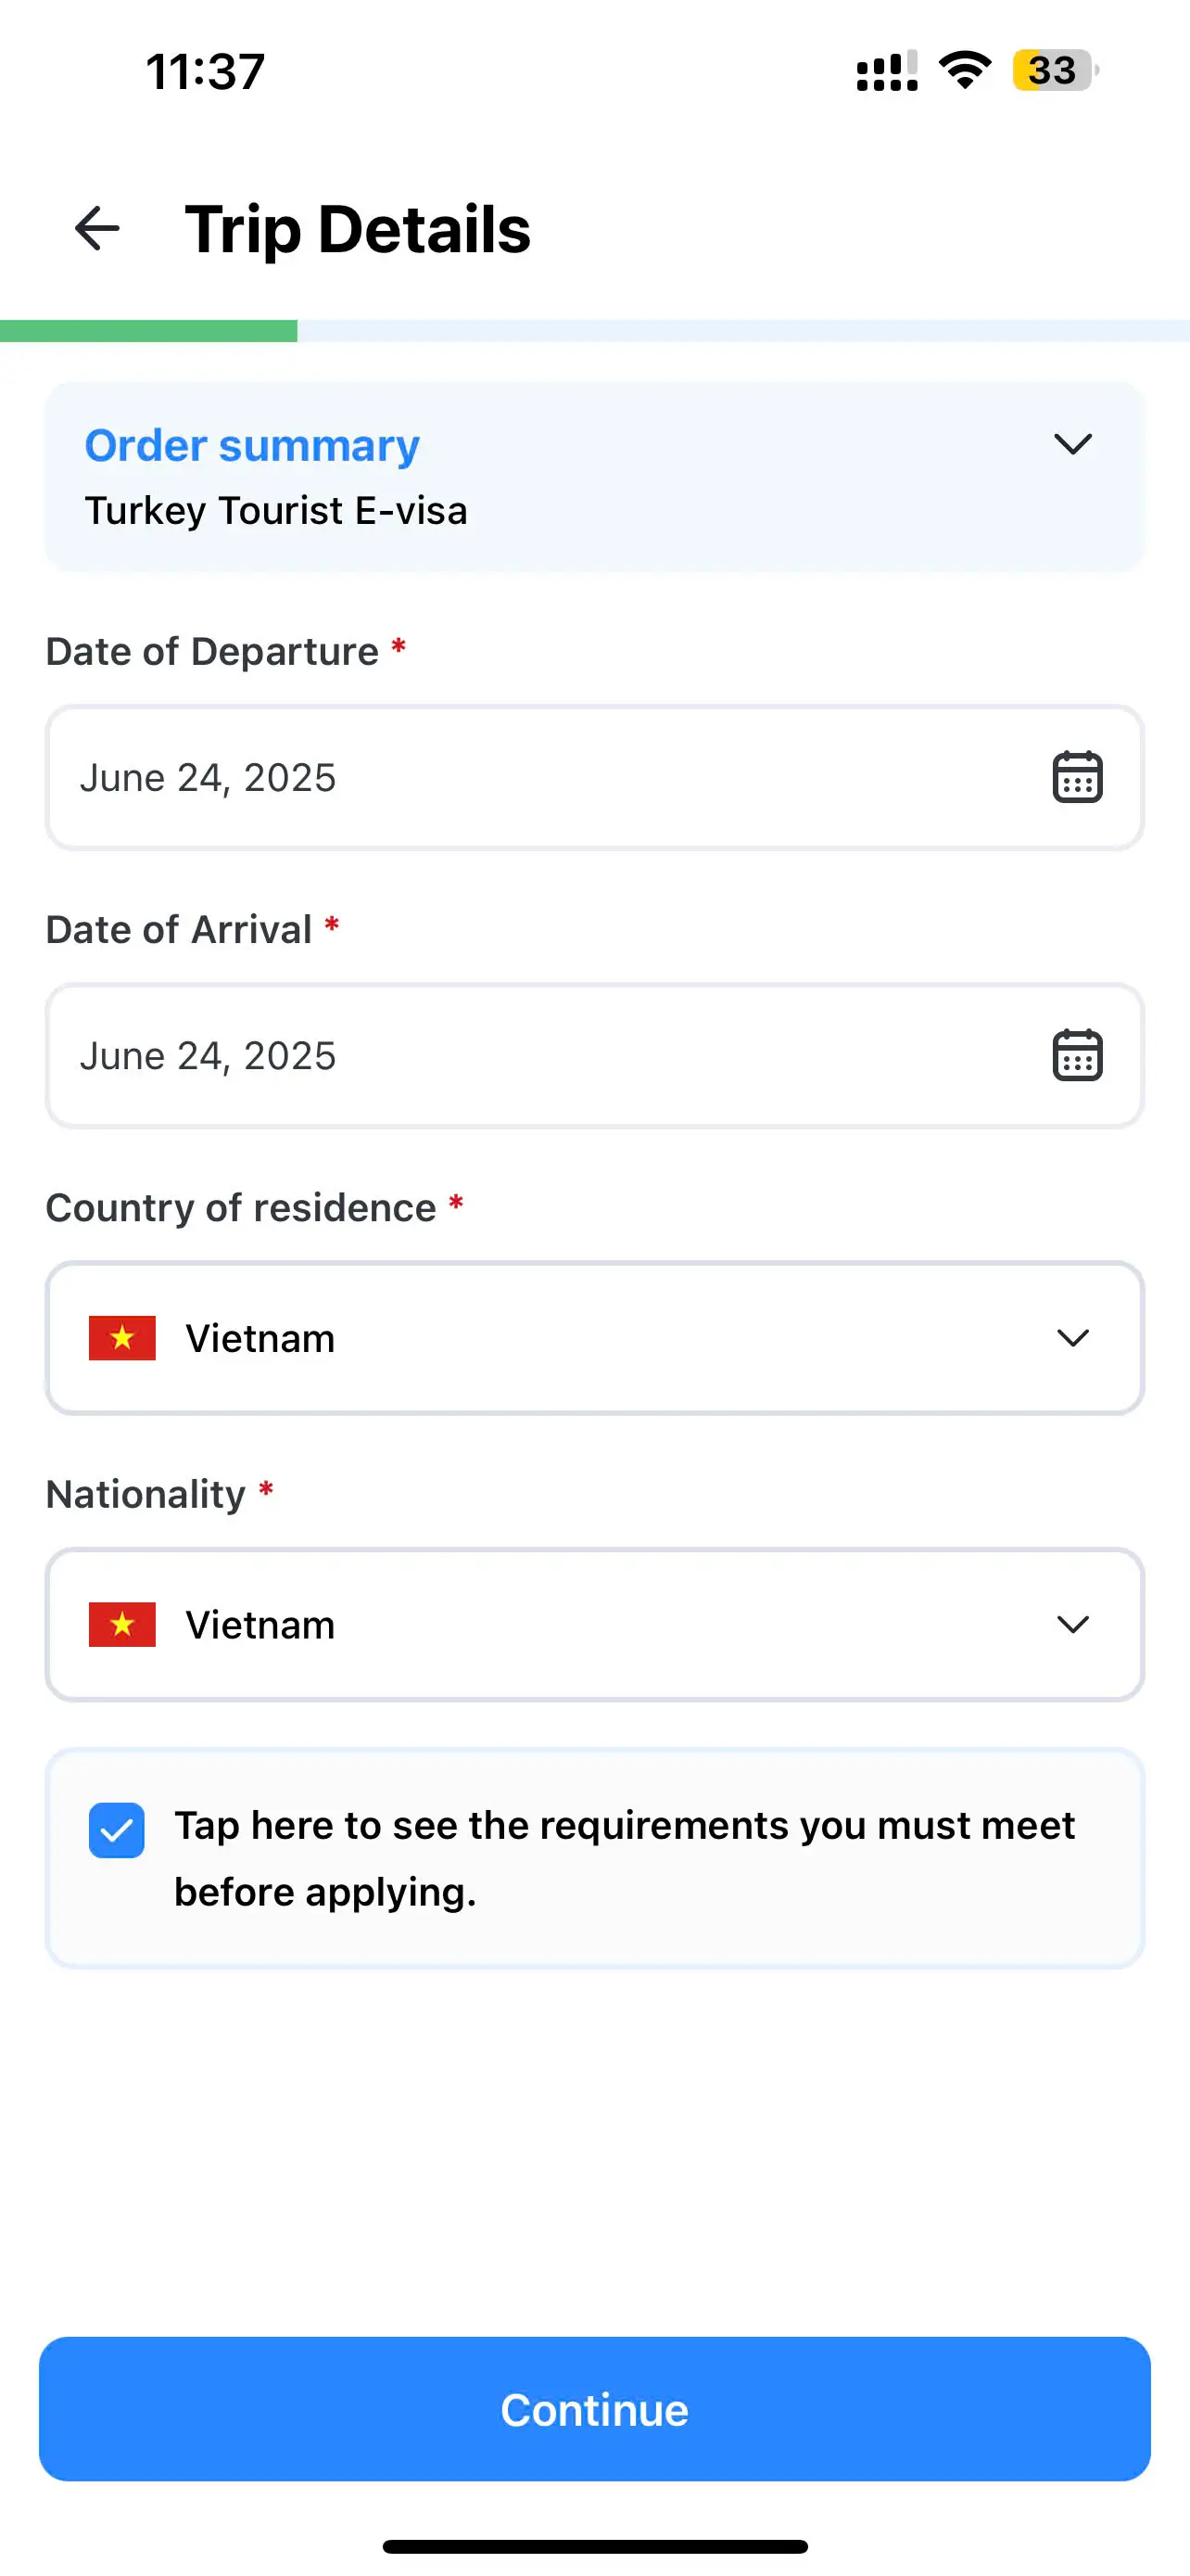Expand the Order summary chevron
The image size is (1190, 2576).
1072,444
